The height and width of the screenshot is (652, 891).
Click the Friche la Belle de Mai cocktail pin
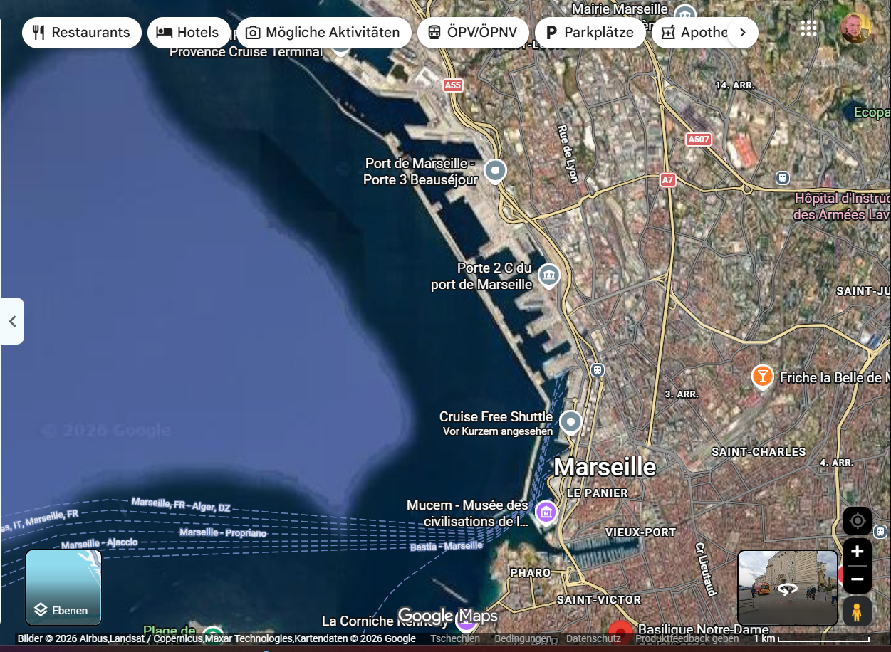[763, 377]
